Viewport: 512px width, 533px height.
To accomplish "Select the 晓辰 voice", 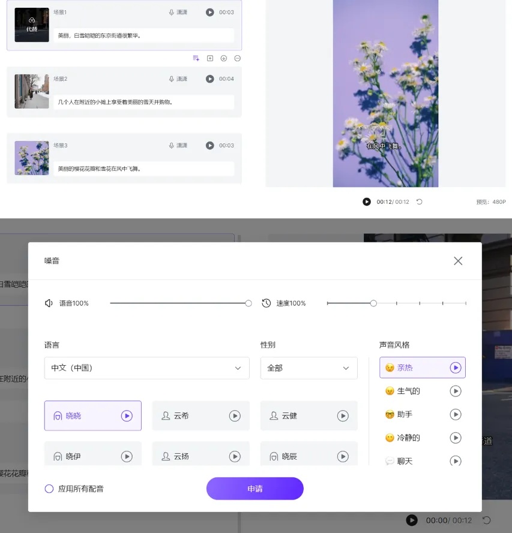I will [x=309, y=453].
